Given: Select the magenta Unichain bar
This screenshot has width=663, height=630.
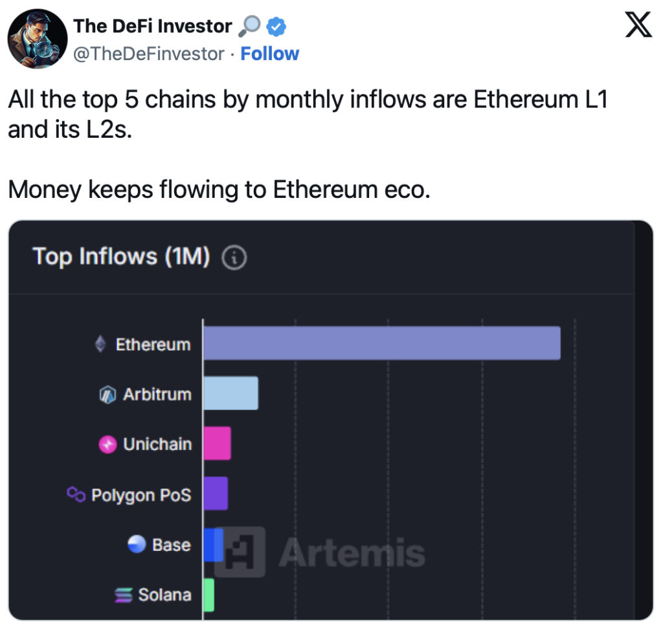Looking at the screenshot, I should pos(218,443).
